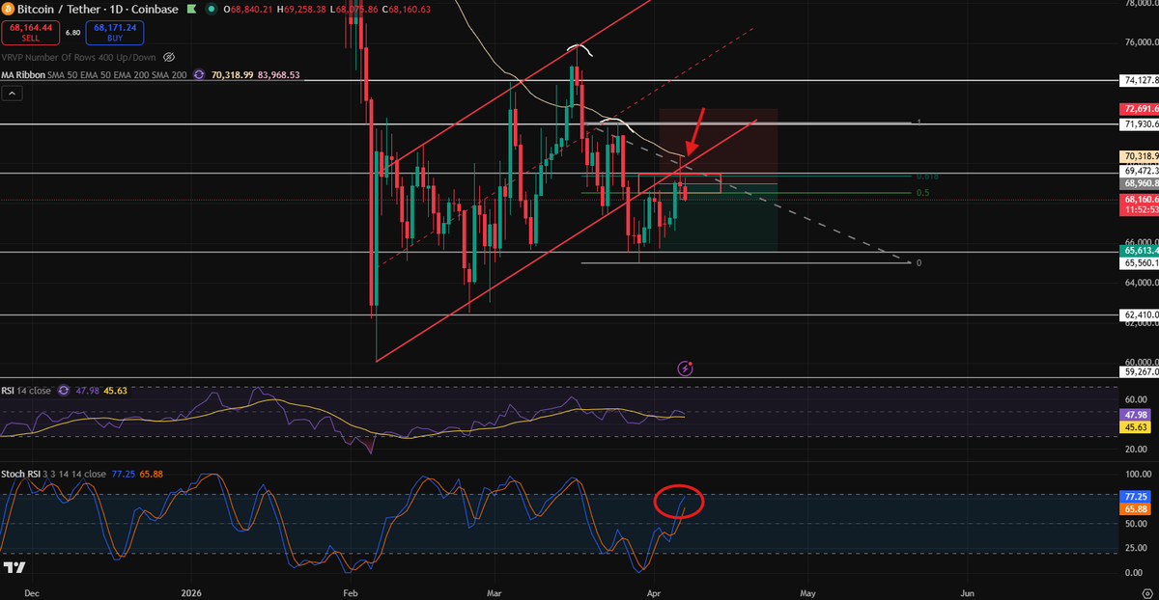The width and height of the screenshot is (1159, 600).
Task: Click the Bitcoin symbol logo icon
Action: [x=9, y=10]
